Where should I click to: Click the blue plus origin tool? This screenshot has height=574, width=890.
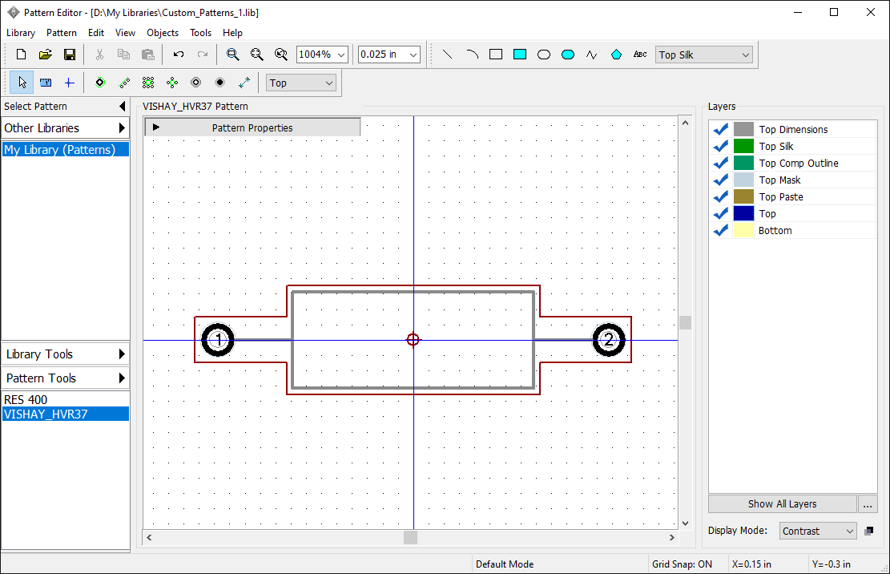[x=69, y=83]
